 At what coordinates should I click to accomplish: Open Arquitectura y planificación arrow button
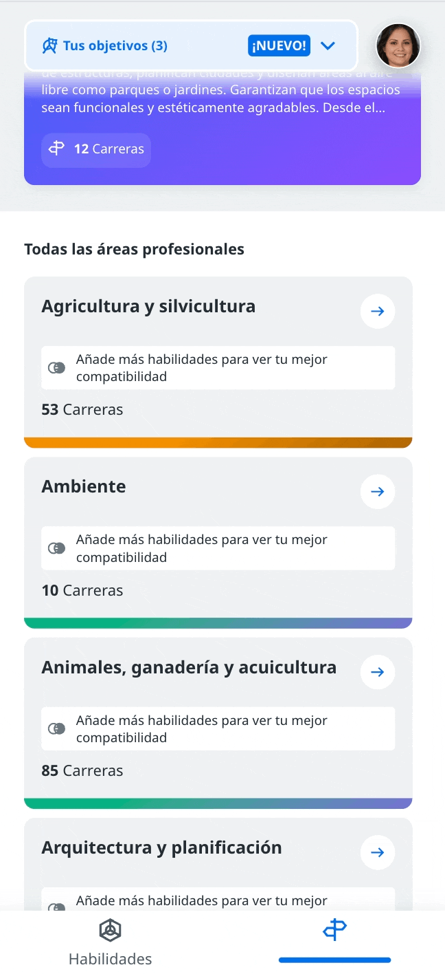click(378, 853)
